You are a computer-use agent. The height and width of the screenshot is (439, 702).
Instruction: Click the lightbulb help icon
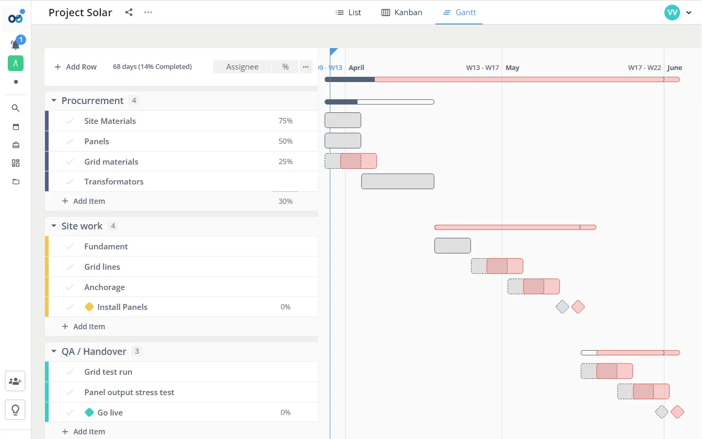point(15,409)
